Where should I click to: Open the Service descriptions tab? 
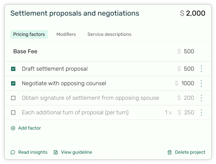pos(109,34)
